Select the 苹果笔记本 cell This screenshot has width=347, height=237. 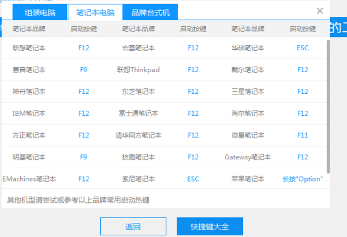pyautogui.click(x=248, y=179)
